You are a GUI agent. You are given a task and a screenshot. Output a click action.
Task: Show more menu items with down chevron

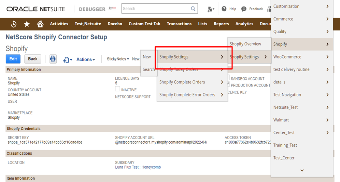[302, 170]
